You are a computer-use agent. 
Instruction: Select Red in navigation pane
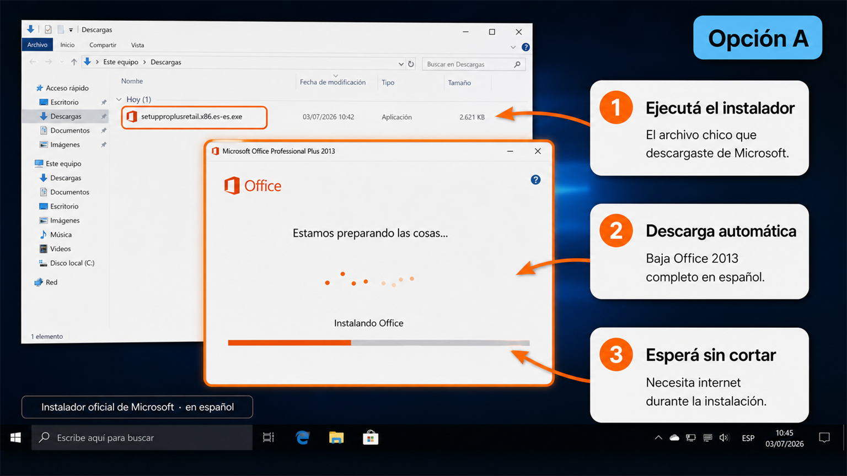coord(51,282)
